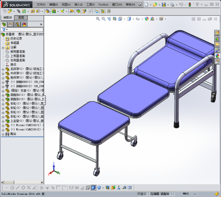Click the Edit Appearance color ball icon
Screen dimensions: 221x197
147,19
